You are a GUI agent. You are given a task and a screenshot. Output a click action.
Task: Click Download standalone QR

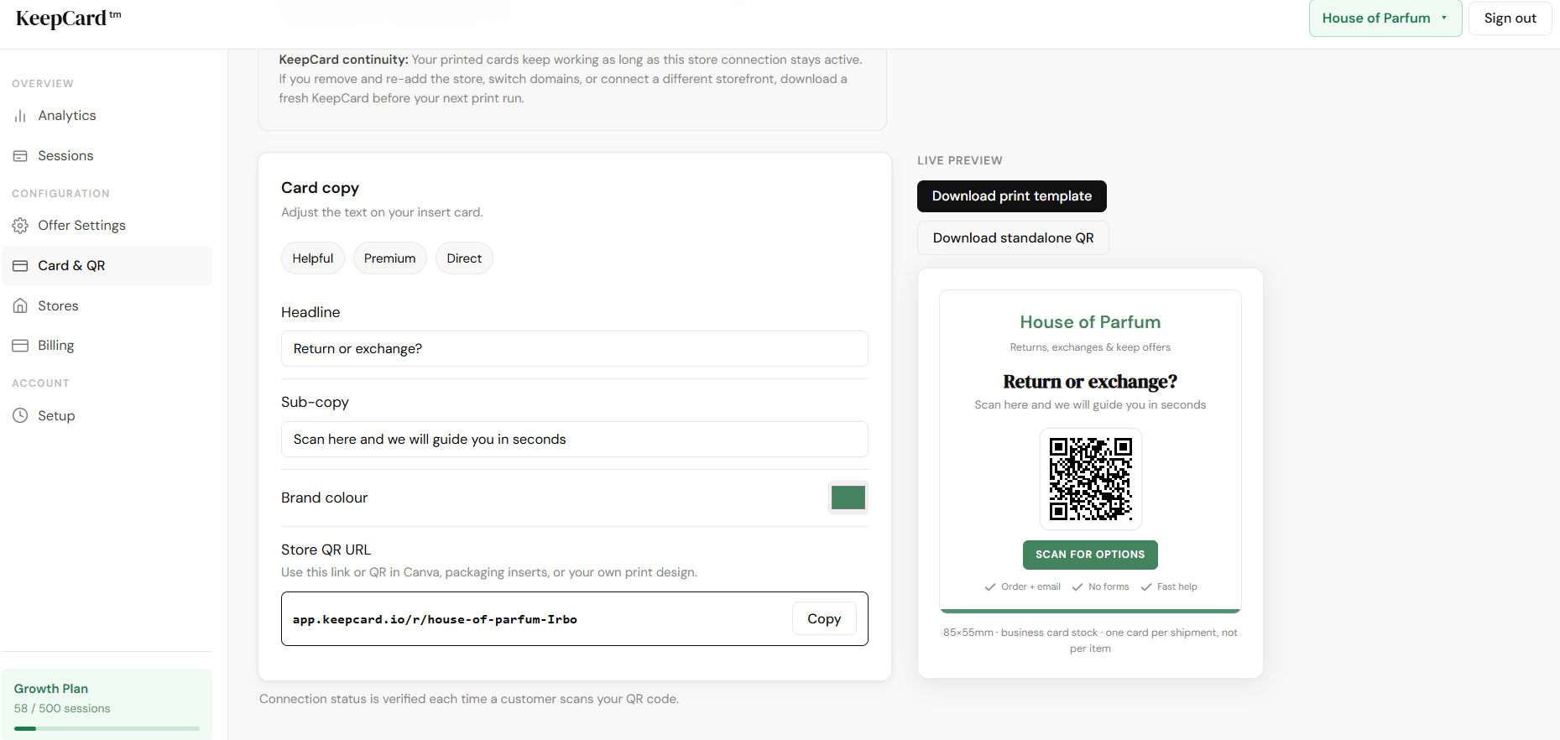pyautogui.click(x=1013, y=238)
